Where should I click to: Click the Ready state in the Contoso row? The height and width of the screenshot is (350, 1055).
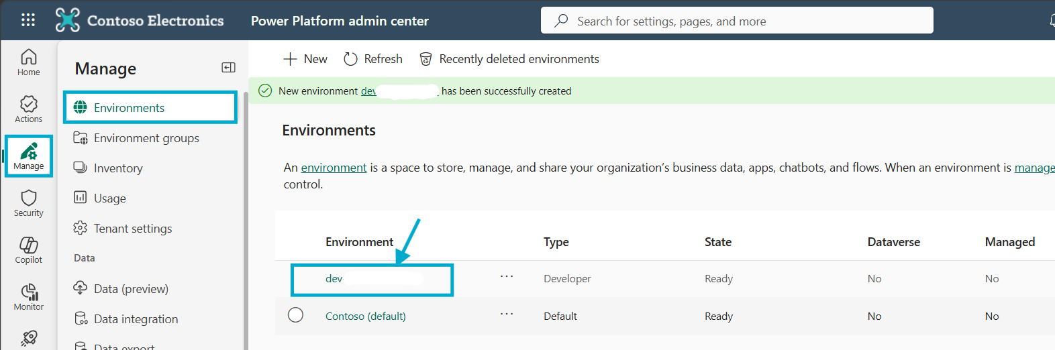point(719,316)
